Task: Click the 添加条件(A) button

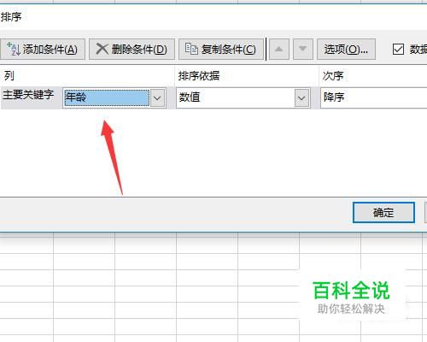Action: (43, 50)
